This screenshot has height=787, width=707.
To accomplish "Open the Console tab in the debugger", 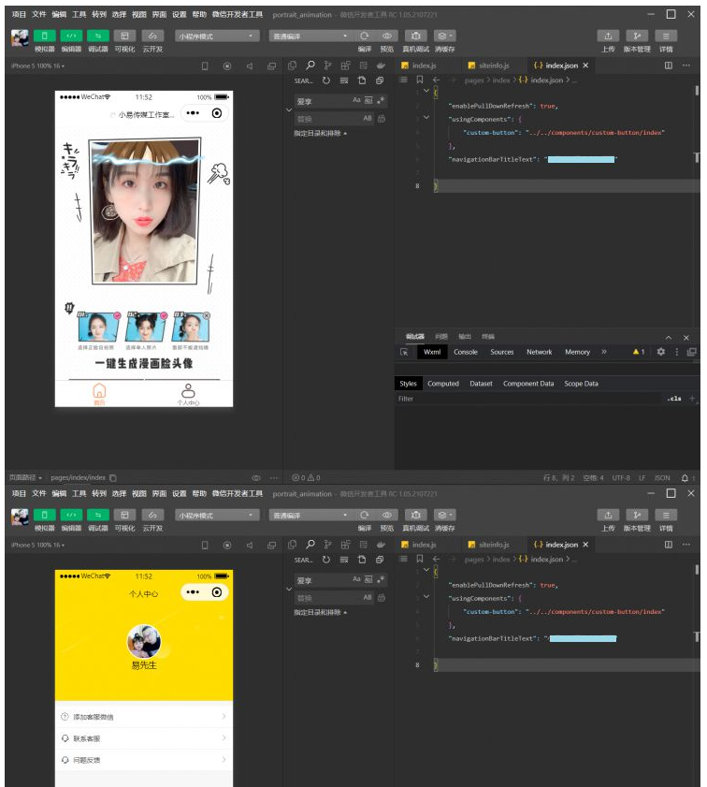I will point(466,353).
